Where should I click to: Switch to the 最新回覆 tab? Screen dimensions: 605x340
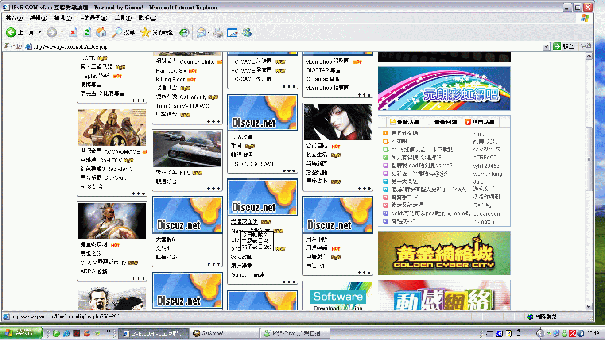(x=443, y=122)
